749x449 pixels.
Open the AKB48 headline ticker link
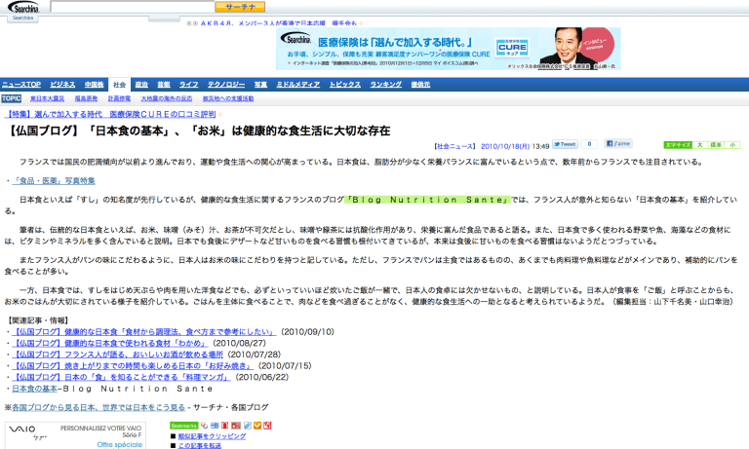point(279,23)
